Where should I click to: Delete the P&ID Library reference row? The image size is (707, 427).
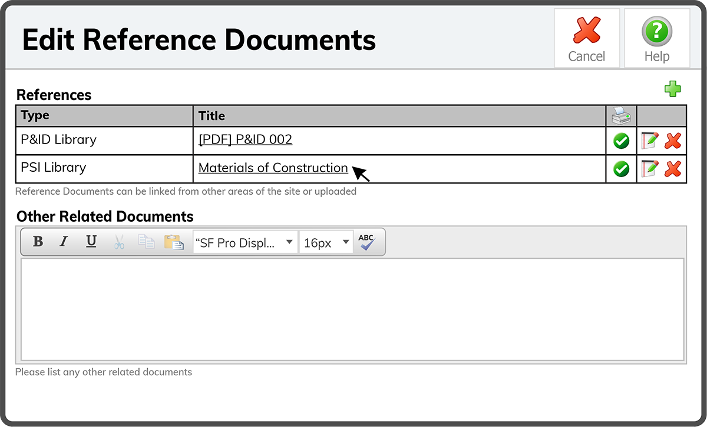tap(673, 141)
